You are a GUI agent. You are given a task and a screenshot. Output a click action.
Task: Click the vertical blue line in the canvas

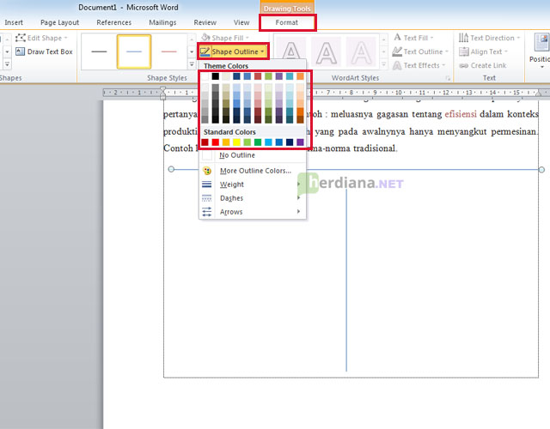point(346,281)
